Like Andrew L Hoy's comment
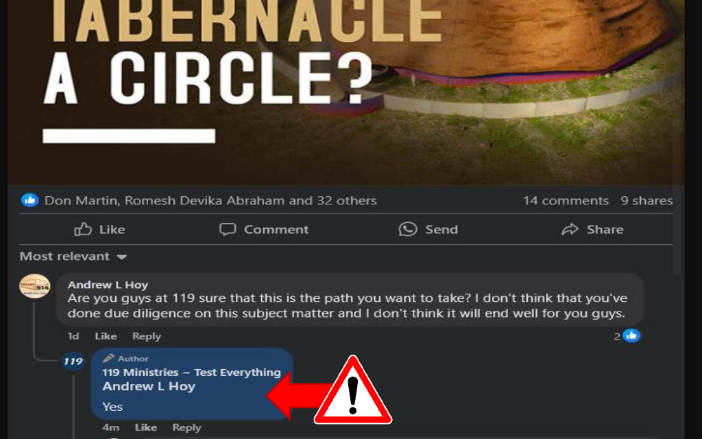Image resolution: width=702 pixels, height=439 pixels. [x=106, y=336]
